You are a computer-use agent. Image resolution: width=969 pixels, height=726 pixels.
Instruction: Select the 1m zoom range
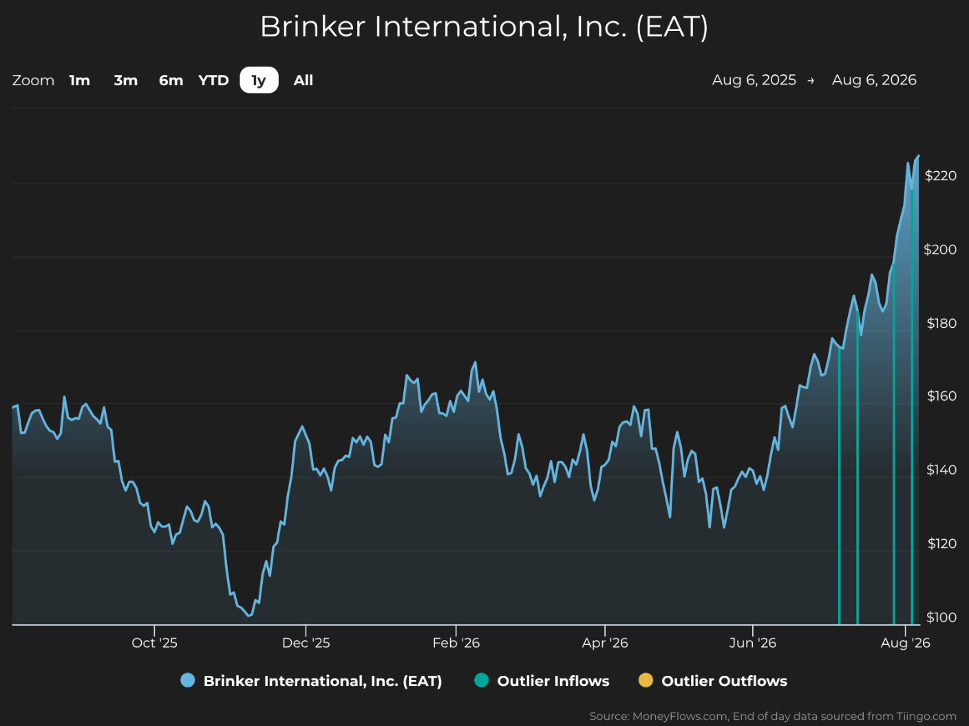coord(80,80)
